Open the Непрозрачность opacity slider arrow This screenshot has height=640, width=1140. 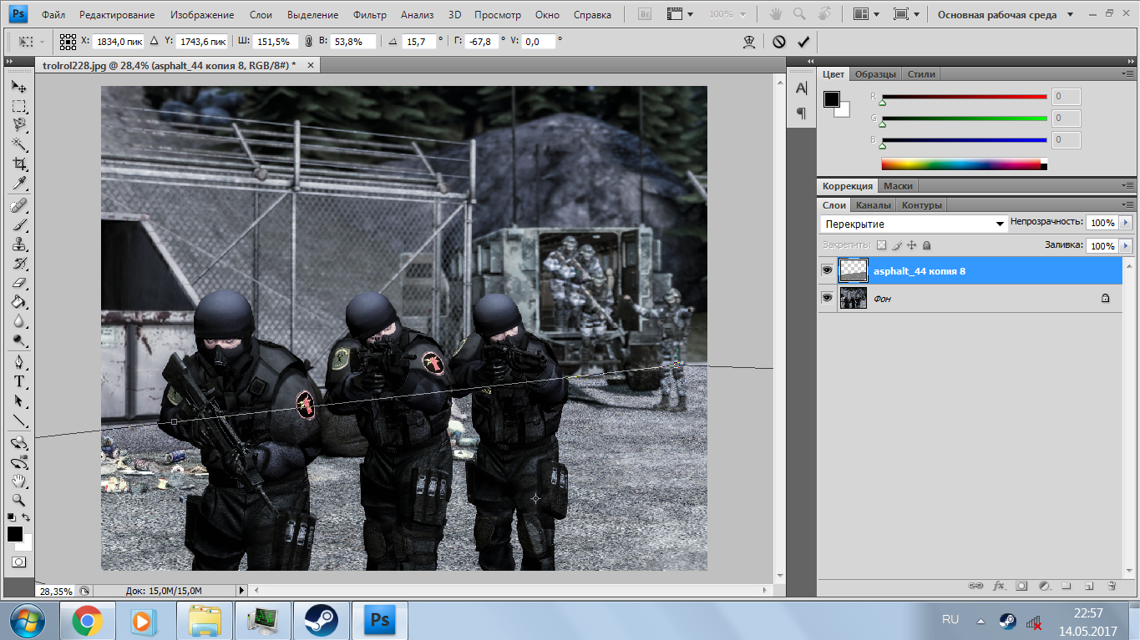pos(1126,223)
